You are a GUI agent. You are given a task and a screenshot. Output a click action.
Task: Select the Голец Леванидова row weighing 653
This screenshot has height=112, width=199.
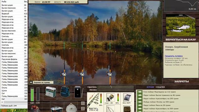point(14,68)
